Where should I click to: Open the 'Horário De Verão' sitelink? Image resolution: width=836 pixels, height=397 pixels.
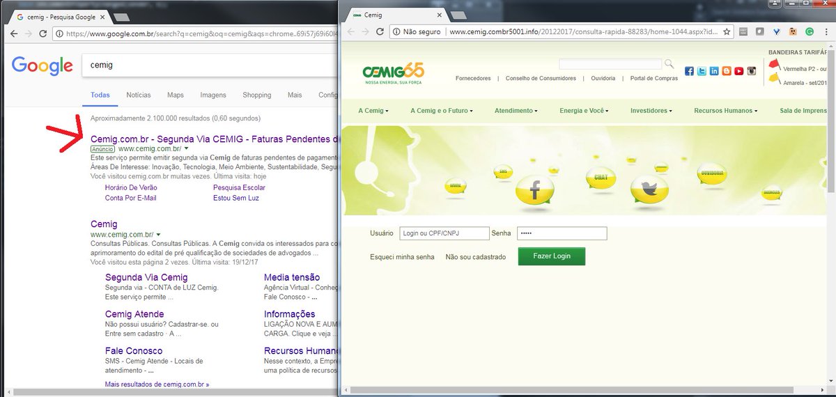point(131,188)
